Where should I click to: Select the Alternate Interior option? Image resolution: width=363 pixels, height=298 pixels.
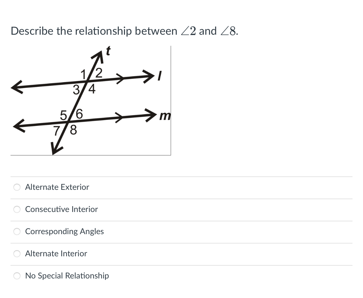point(17,254)
